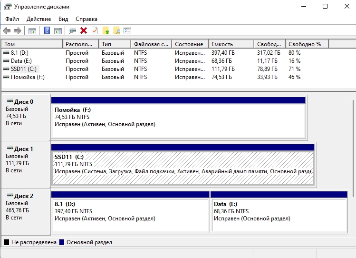Screen dimensions: 356x258
Task: Click the 78,89 ГБ free space cell
Action: pyautogui.click(x=267, y=69)
